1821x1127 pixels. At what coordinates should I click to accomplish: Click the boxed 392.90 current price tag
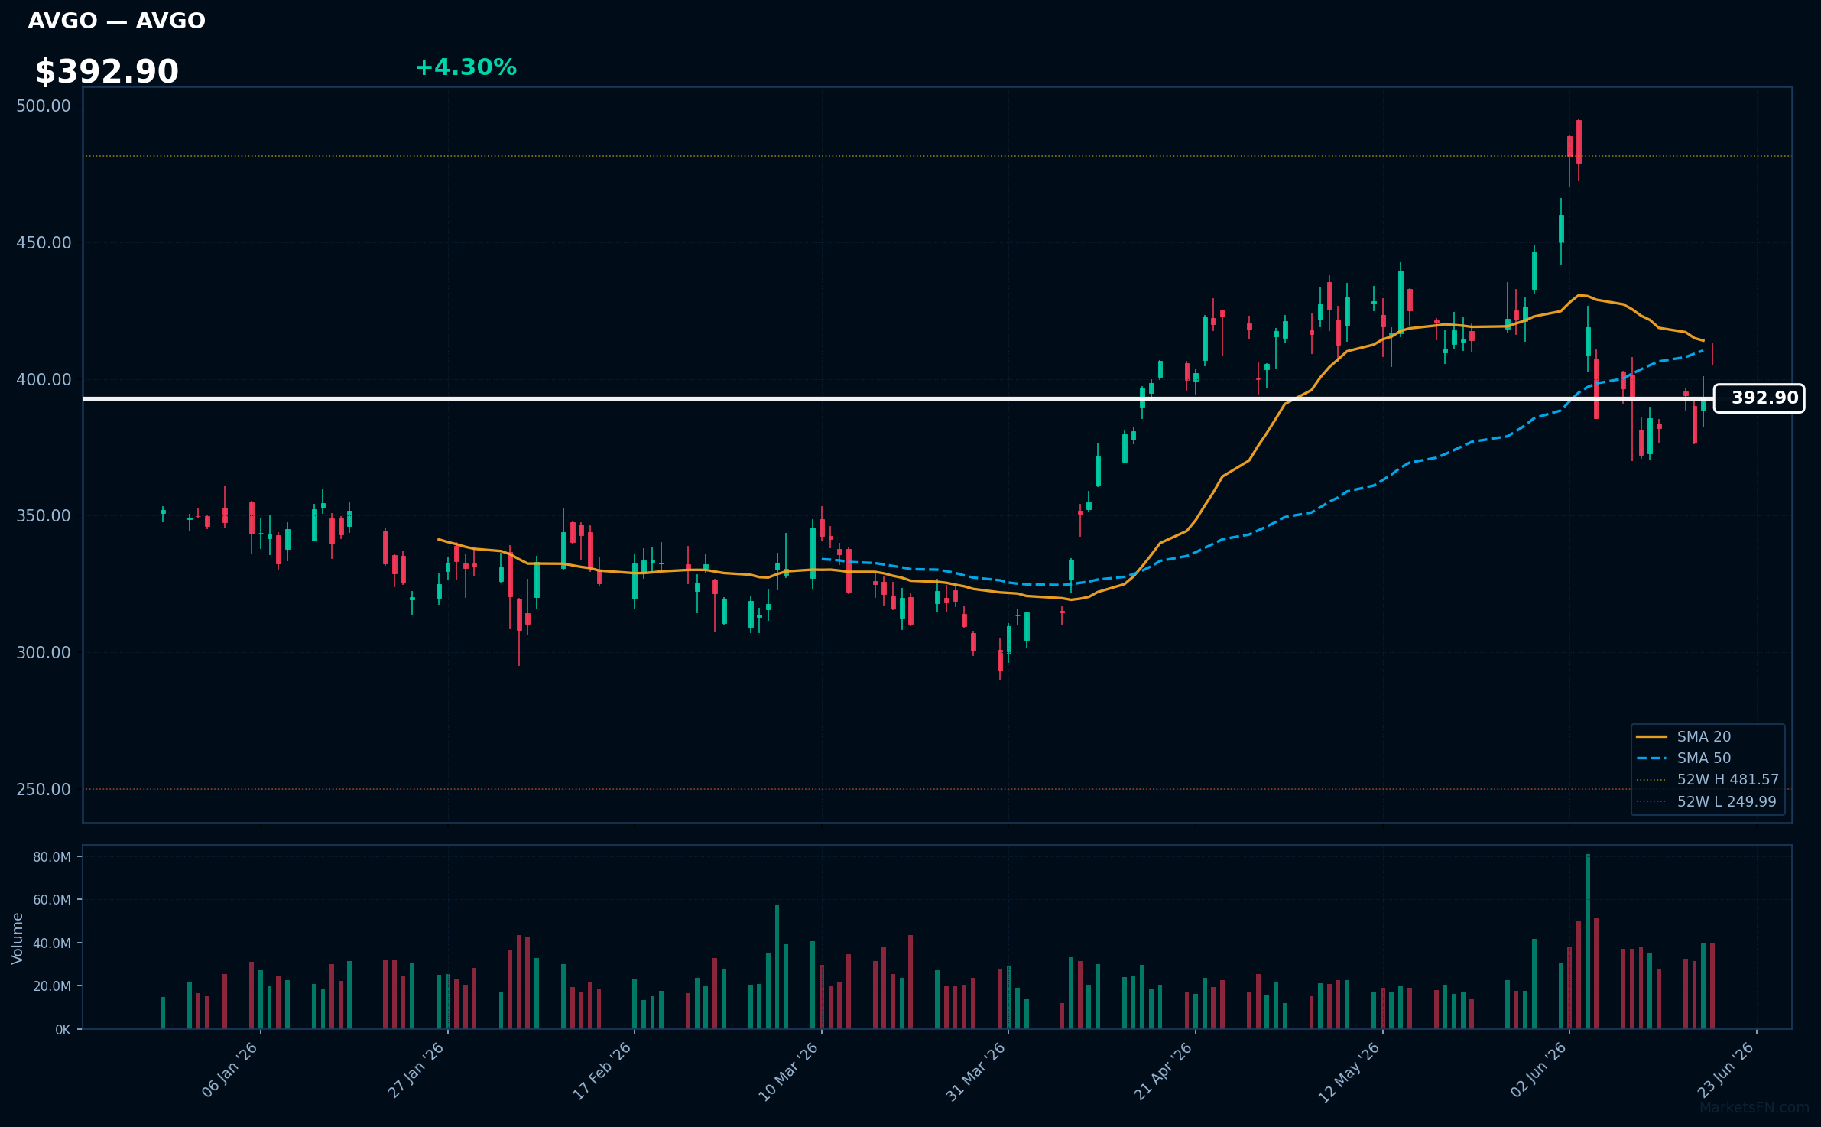pos(1759,398)
